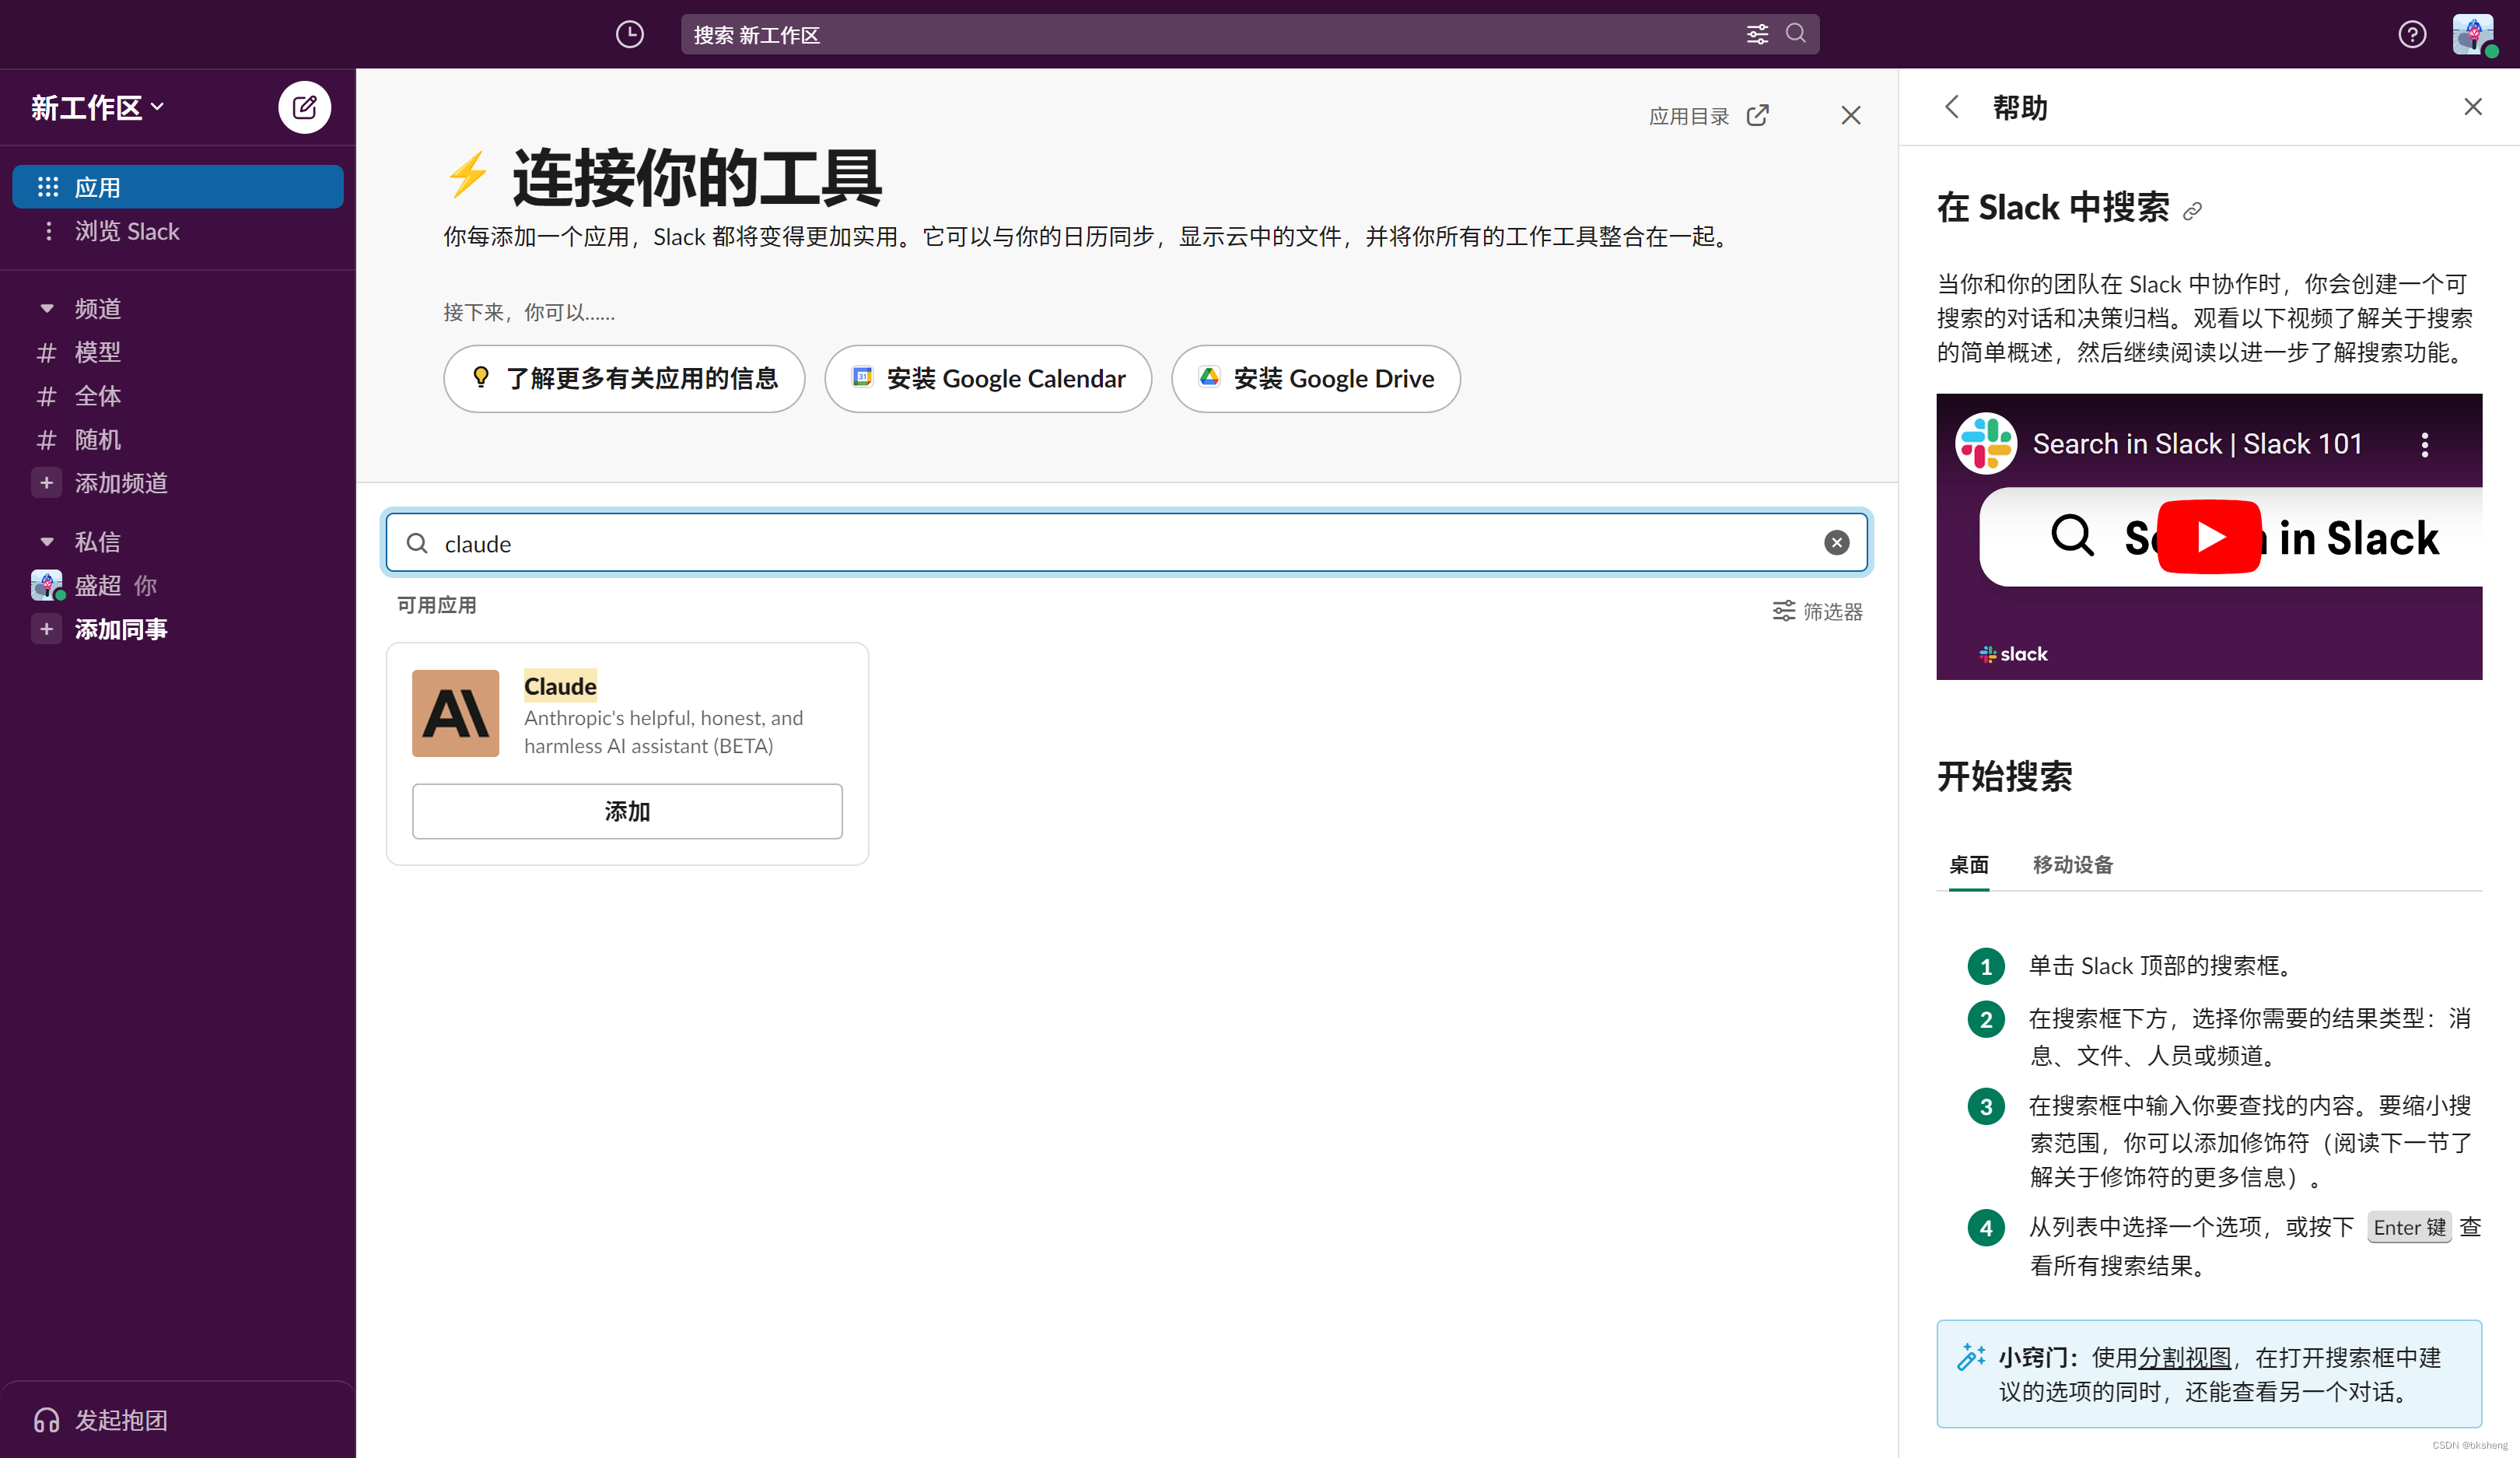This screenshot has width=2520, height=1458.
Task: Click the Slack channel logo on video
Action: coord(1986,444)
